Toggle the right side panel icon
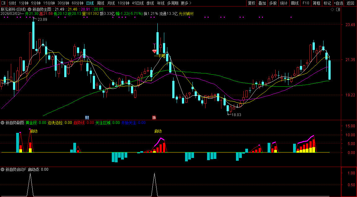 click(338, 10)
